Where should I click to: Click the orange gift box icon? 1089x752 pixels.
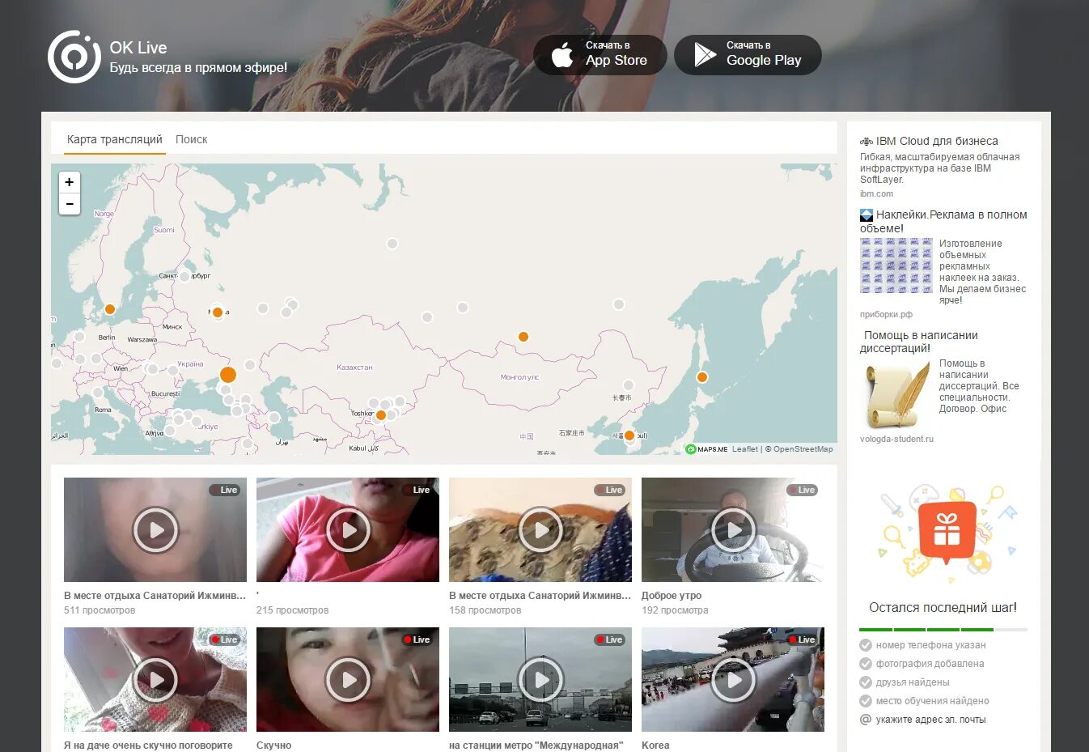(947, 532)
